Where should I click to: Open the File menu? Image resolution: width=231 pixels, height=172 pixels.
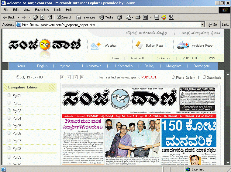tap(6, 10)
